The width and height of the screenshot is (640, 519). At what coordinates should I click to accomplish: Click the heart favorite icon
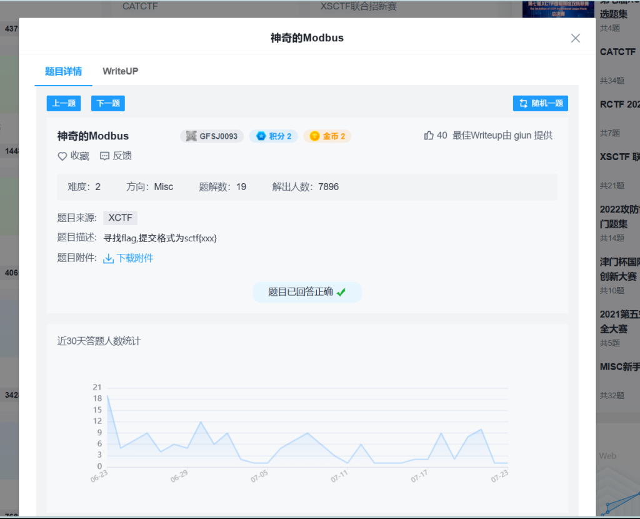click(x=62, y=156)
